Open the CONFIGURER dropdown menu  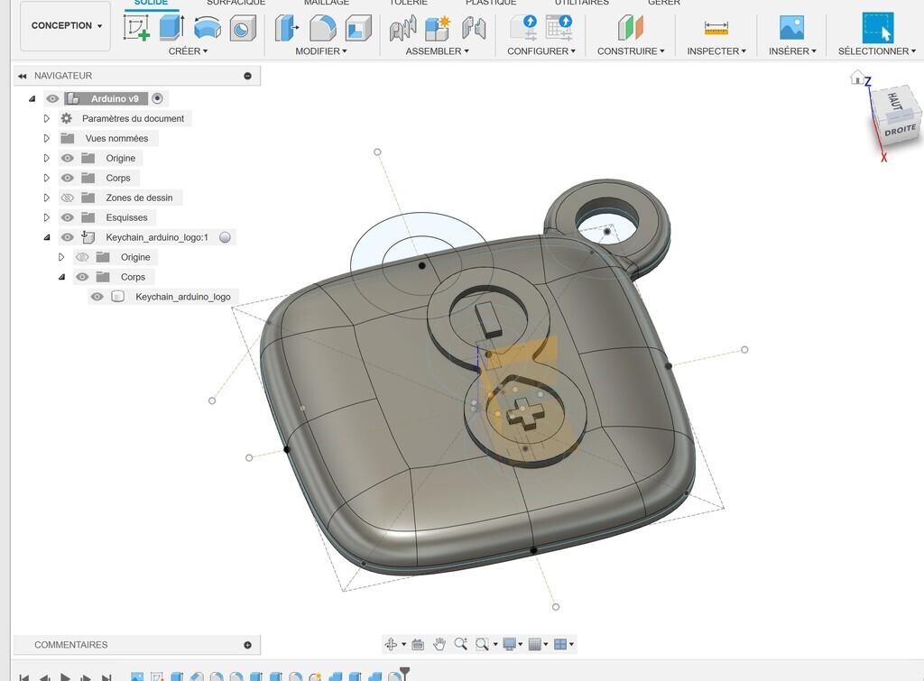(x=541, y=51)
